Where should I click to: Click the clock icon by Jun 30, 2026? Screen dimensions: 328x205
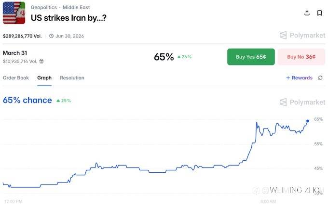pos(51,36)
